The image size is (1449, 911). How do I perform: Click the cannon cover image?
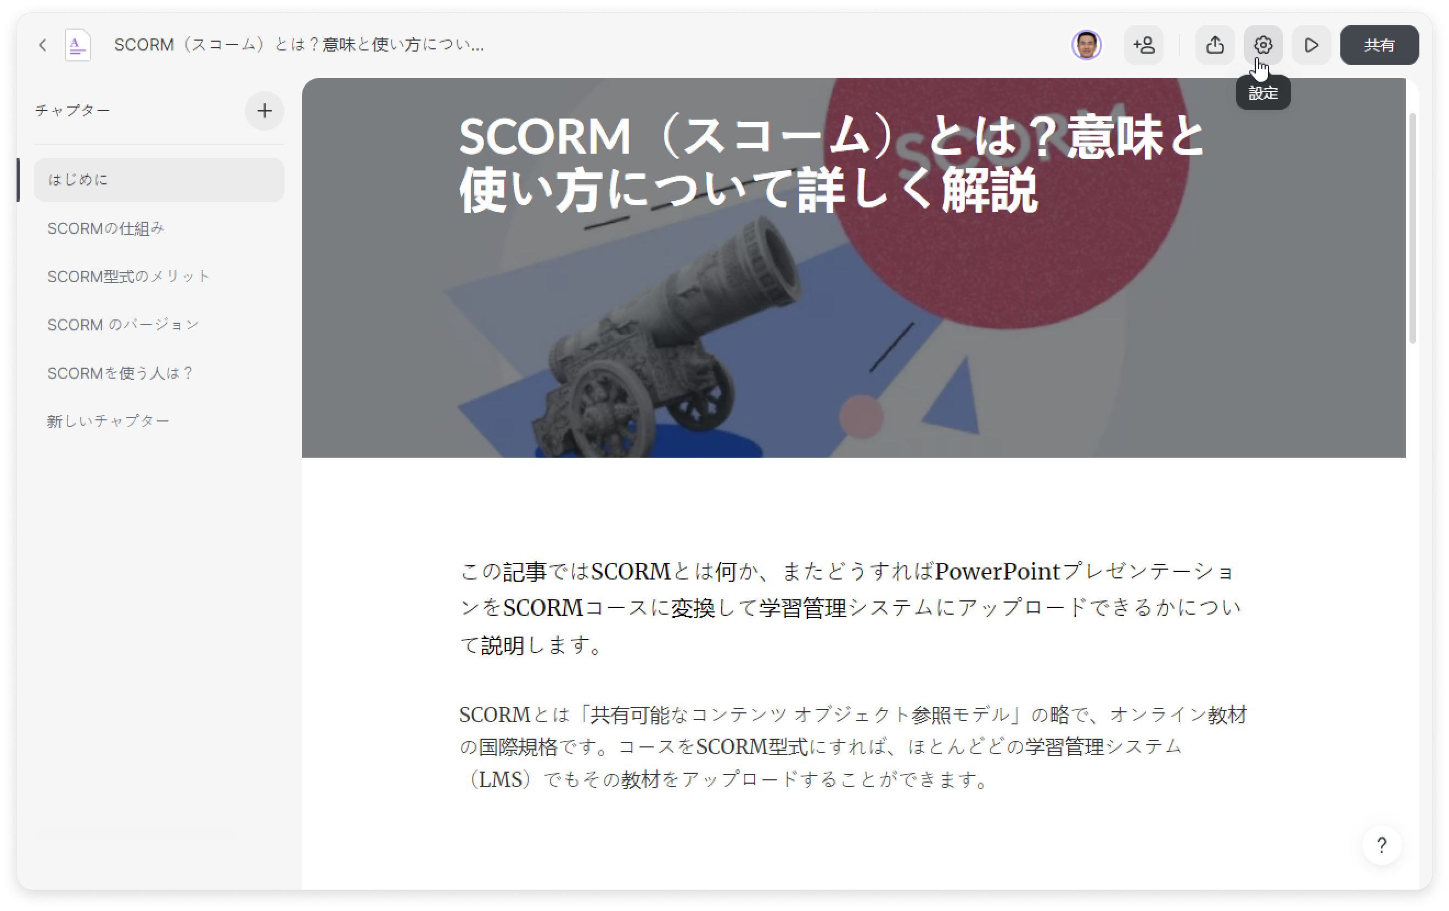pyautogui.click(x=853, y=268)
